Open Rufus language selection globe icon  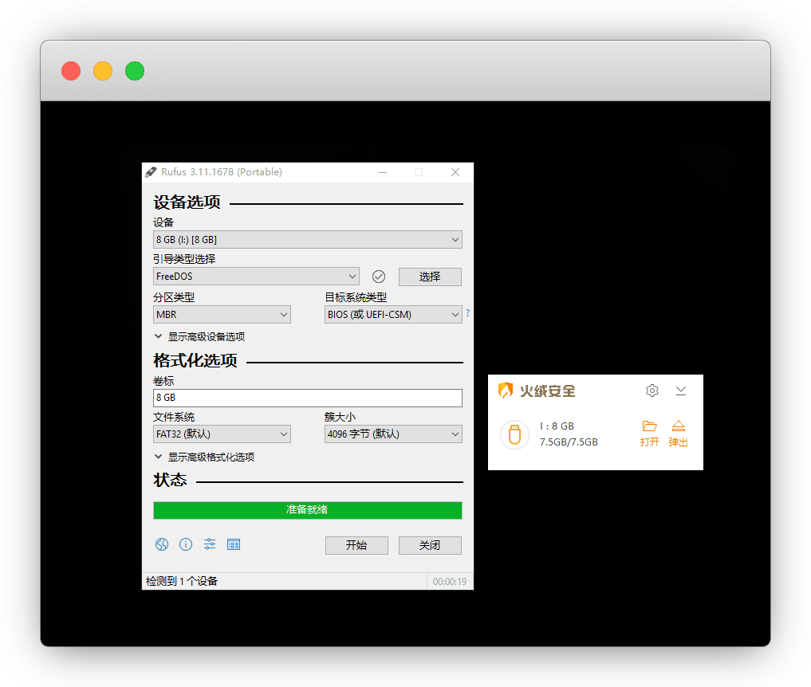click(162, 544)
